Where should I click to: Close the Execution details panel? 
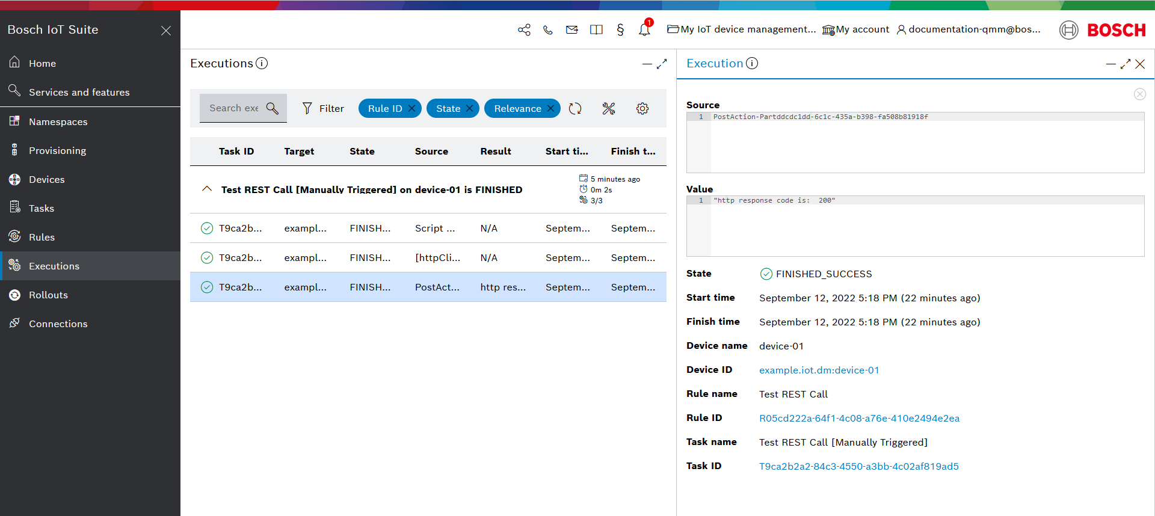tap(1140, 64)
